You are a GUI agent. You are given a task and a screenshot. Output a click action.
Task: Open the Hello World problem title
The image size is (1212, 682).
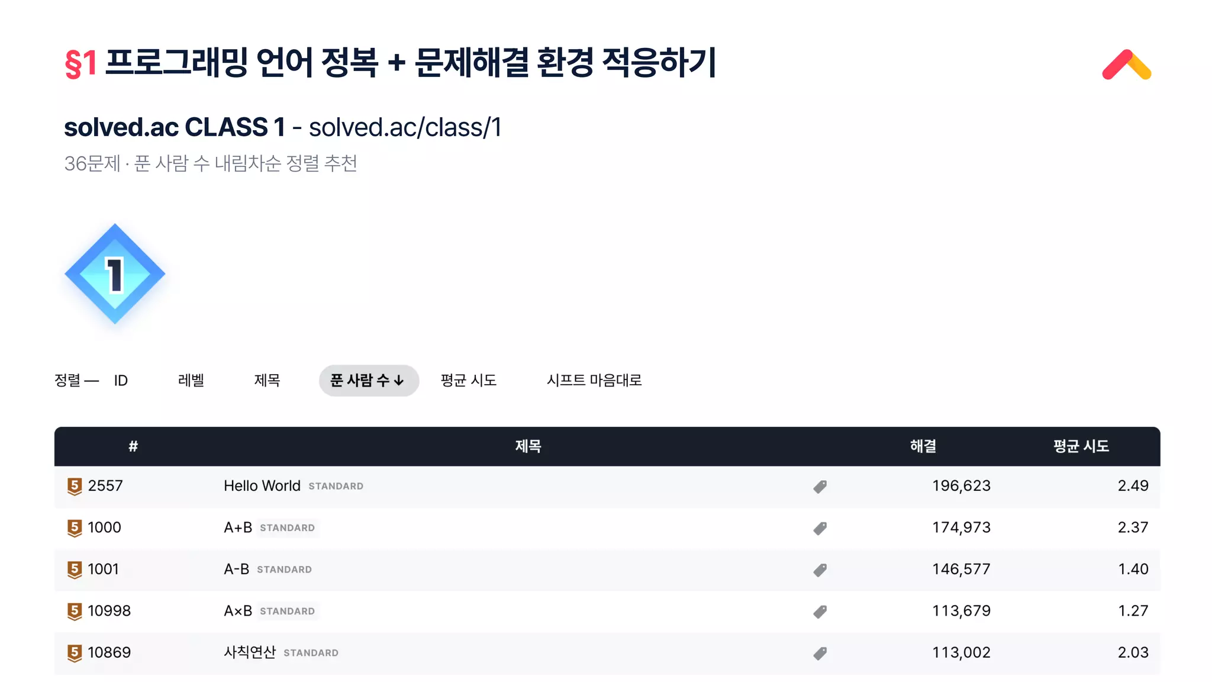click(x=262, y=486)
